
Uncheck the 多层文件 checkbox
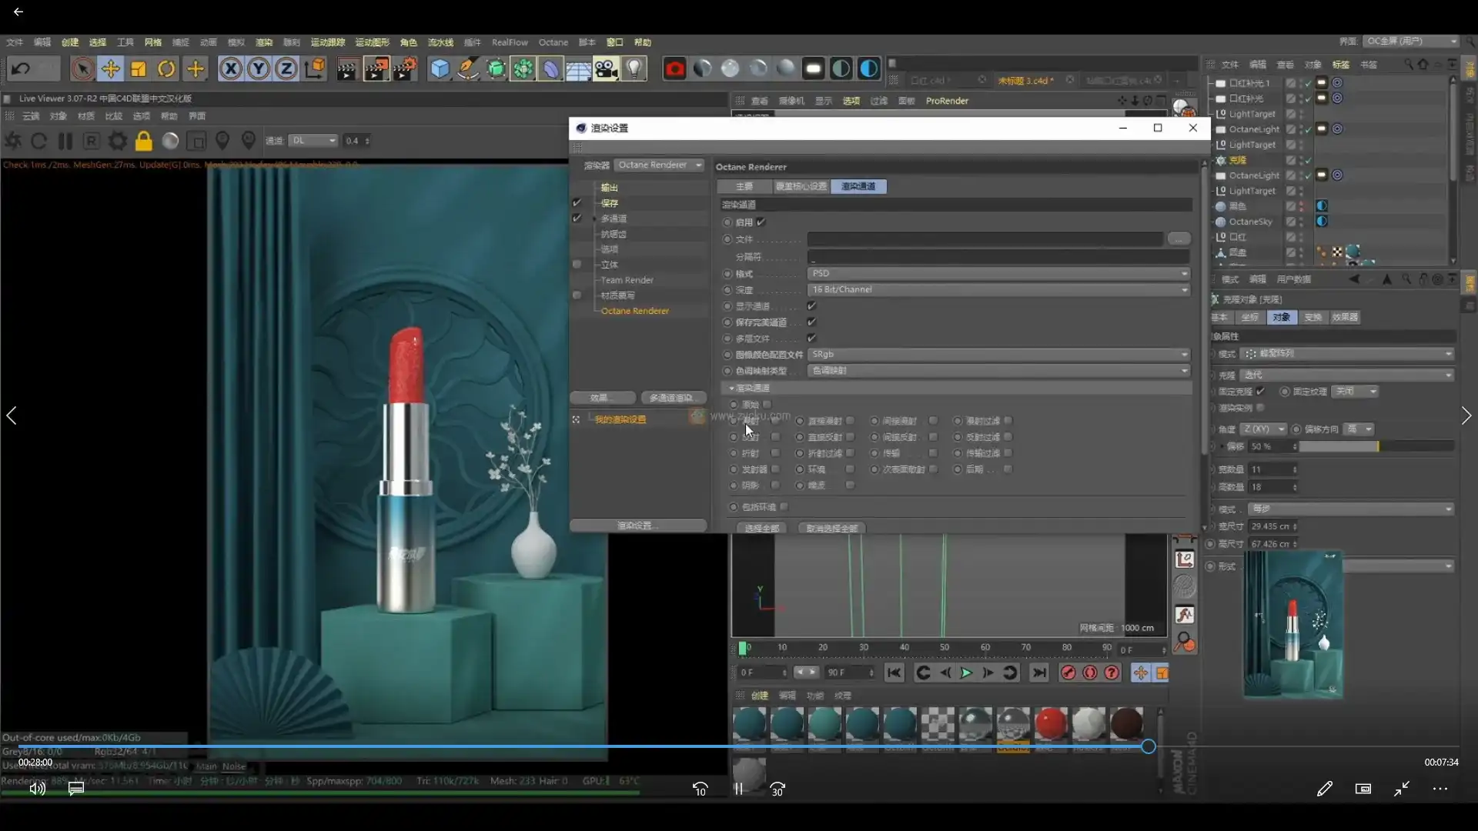(811, 339)
